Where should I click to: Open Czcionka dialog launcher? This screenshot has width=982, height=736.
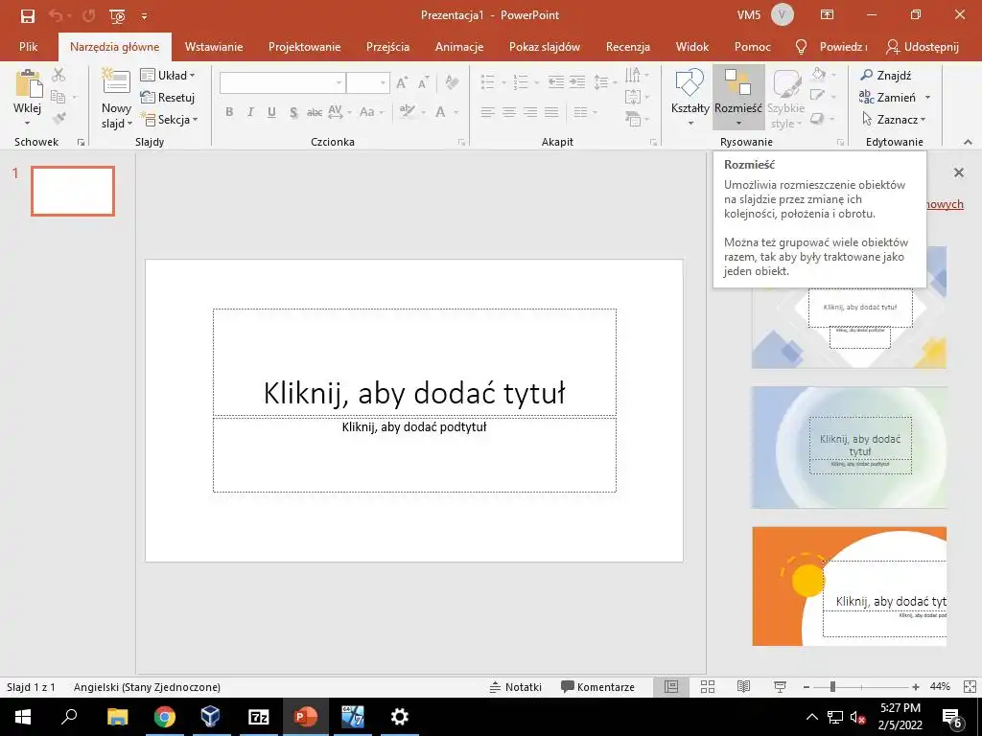(462, 143)
